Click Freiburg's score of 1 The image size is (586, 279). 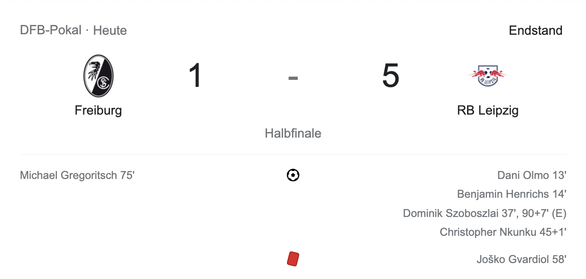pyautogui.click(x=195, y=76)
